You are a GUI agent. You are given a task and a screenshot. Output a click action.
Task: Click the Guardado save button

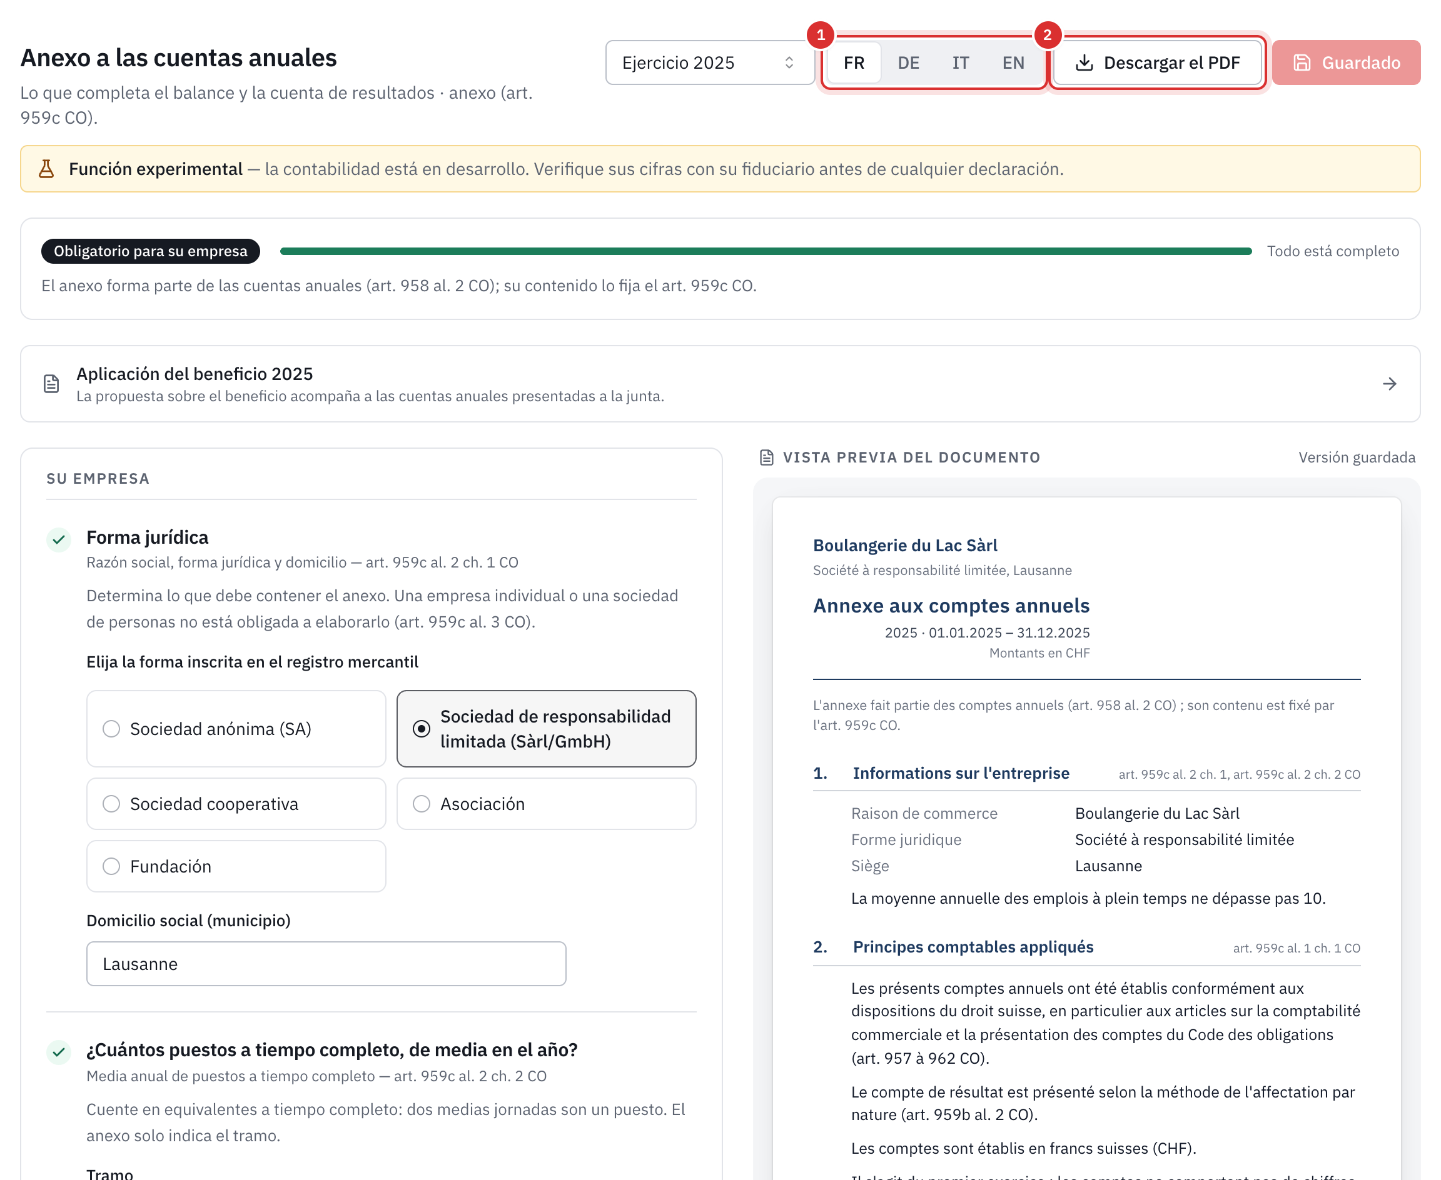click(x=1346, y=62)
